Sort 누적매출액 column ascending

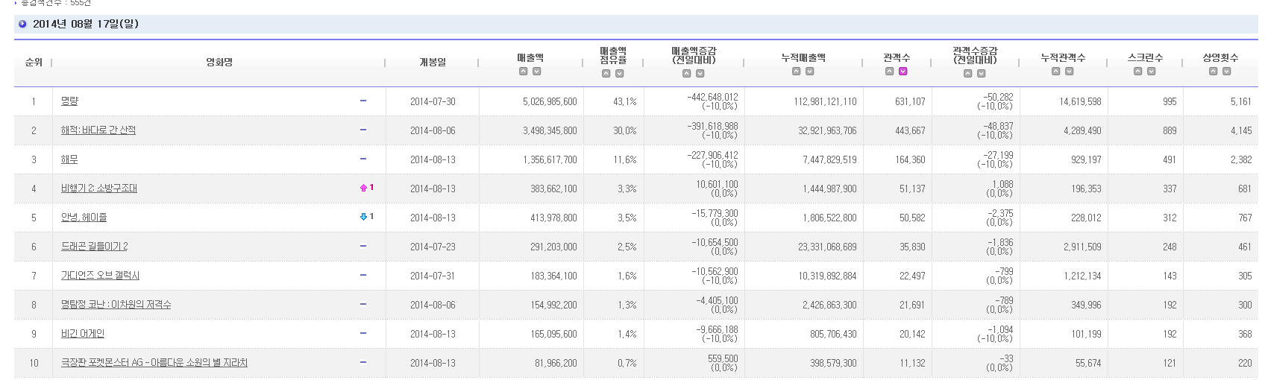click(797, 72)
